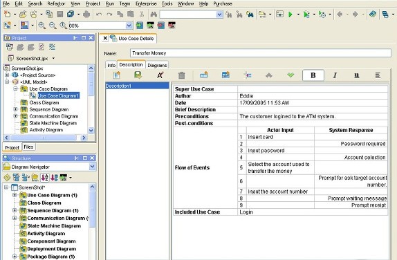The image size is (397, 260).
Task: Click the Debug project icon
Action: click(x=306, y=15)
